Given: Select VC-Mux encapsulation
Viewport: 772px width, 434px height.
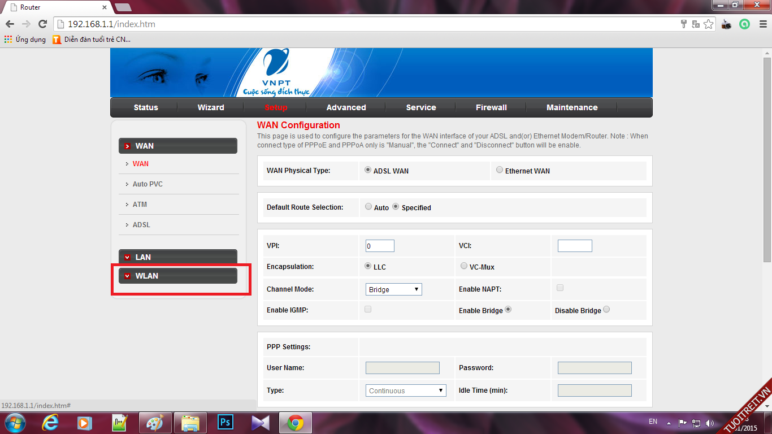Looking at the screenshot, I should [x=464, y=266].
